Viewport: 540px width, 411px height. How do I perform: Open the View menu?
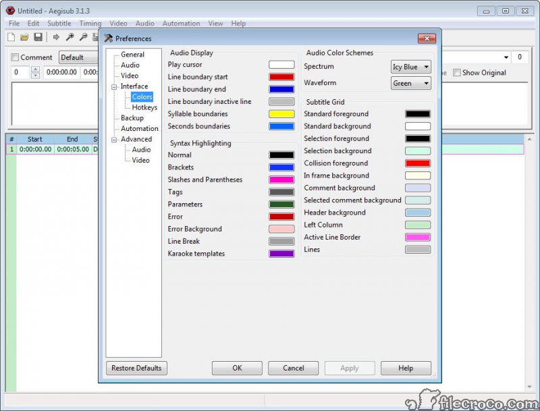pos(215,24)
